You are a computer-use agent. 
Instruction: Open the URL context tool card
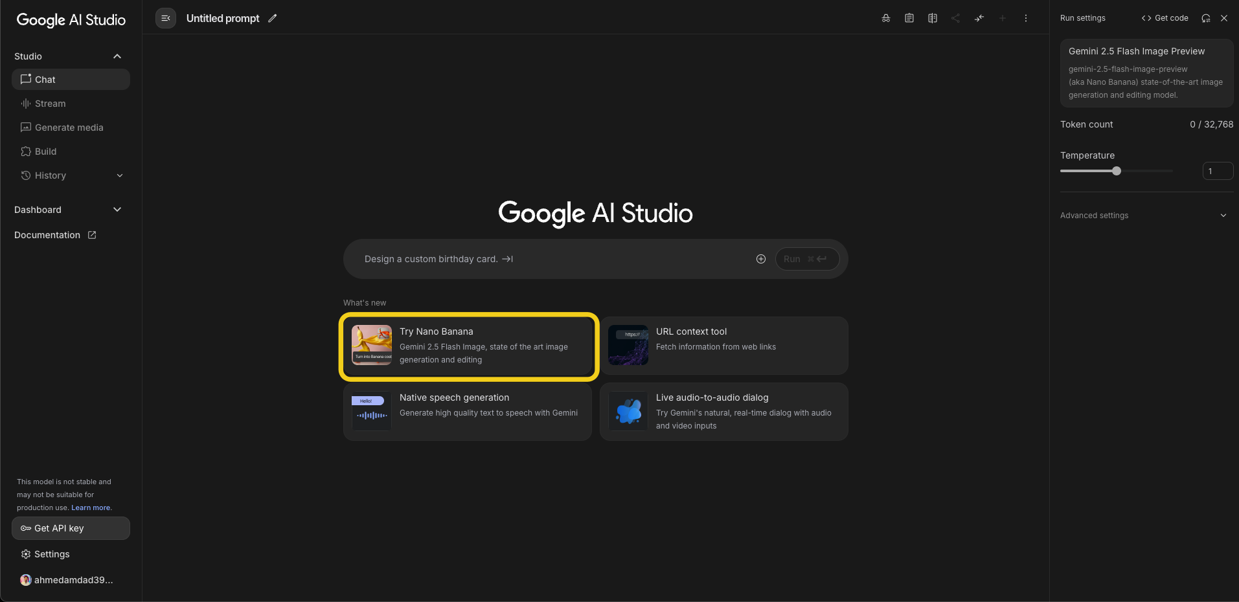[x=724, y=346]
